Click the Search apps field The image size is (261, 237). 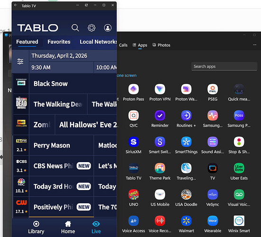(224, 66)
